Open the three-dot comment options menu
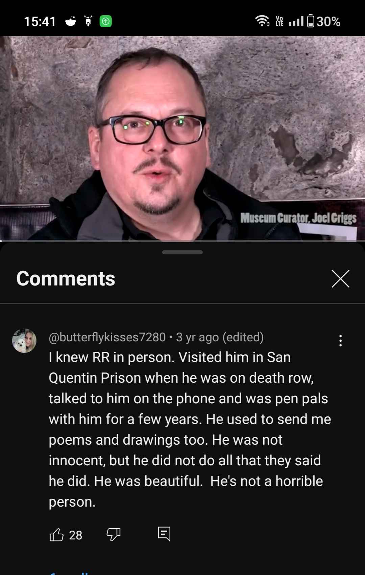This screenshot has height=575, width=365. [x=340, y=340]
